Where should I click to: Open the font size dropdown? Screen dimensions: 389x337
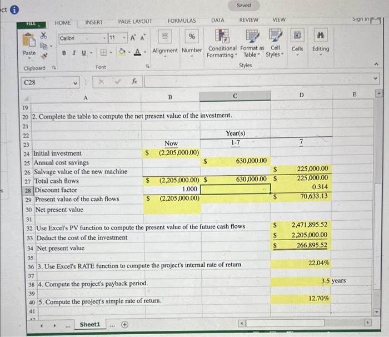124,38
